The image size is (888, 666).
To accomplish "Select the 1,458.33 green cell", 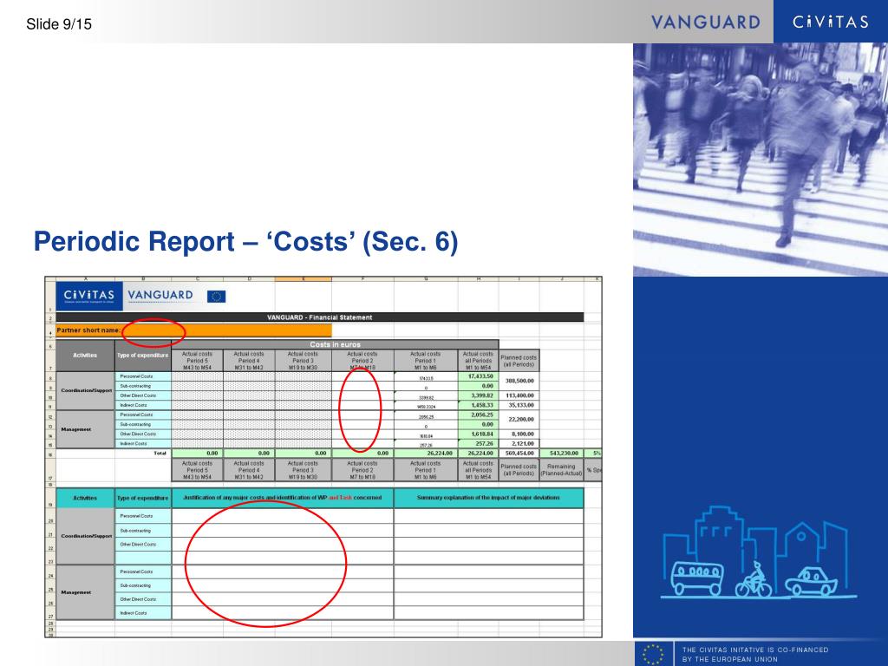I will (478, 405).
